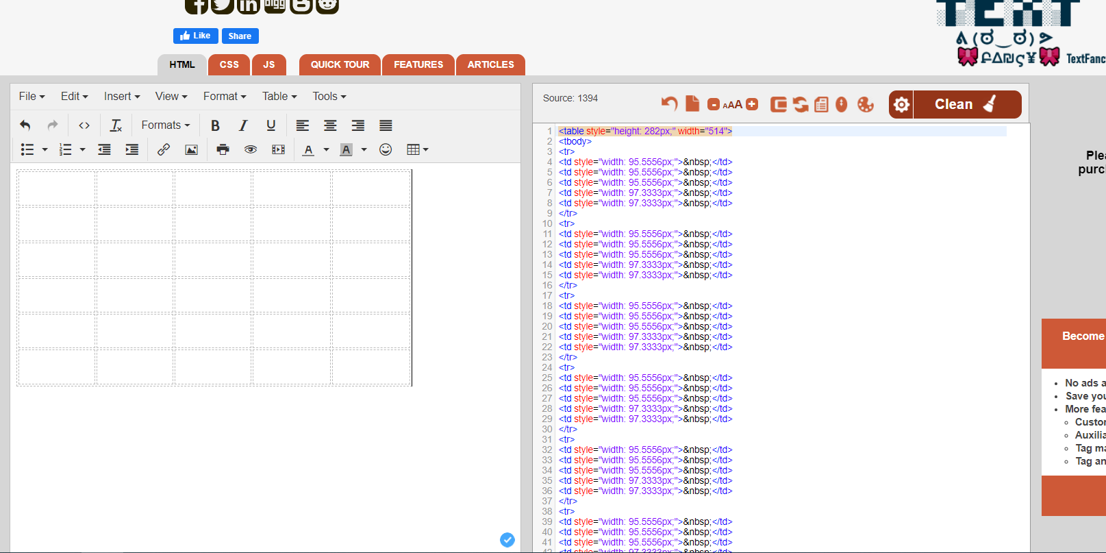
Task: Decrease indent of selected text
Action: [x=104, y=149]
